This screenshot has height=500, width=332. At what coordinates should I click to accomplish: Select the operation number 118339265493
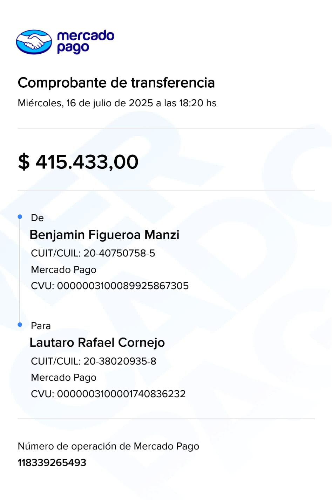coord(52,463)
